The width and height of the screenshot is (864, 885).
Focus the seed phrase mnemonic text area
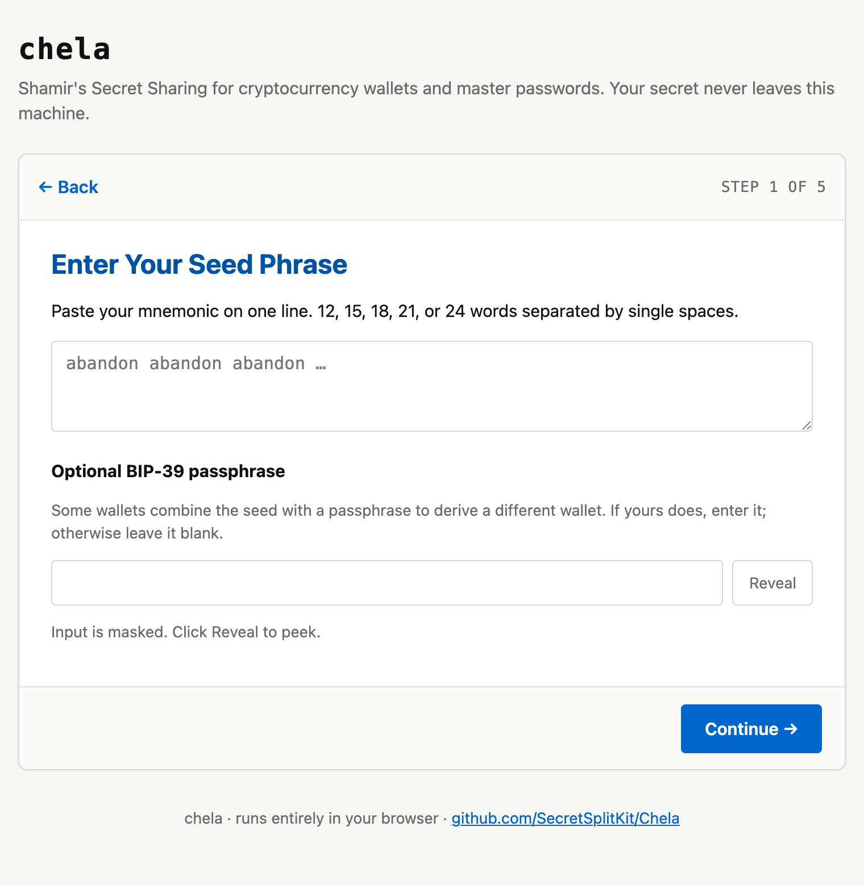tap(431, 386)
